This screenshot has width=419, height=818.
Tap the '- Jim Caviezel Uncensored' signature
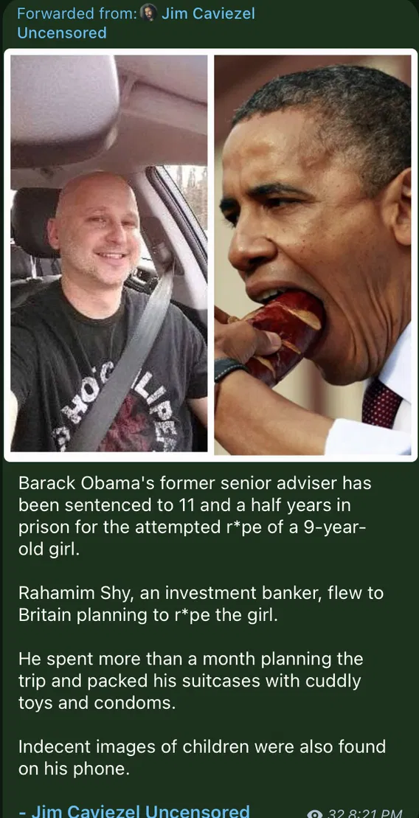click(x=134, y=810)
